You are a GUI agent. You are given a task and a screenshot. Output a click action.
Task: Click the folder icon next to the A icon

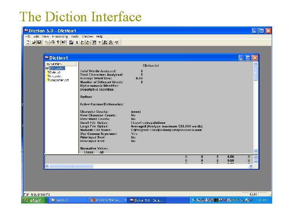click(82, 42)
